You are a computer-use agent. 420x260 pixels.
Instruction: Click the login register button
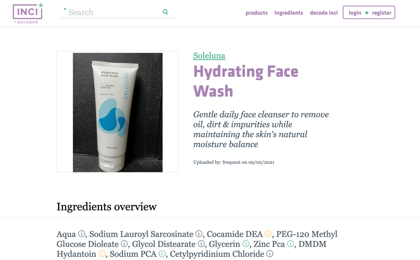[369, 13]
